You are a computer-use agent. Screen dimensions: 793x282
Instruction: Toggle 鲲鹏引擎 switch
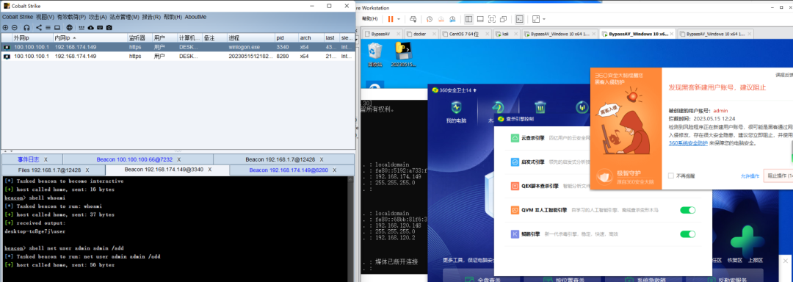pyautogui.click(x=688, y=234)
